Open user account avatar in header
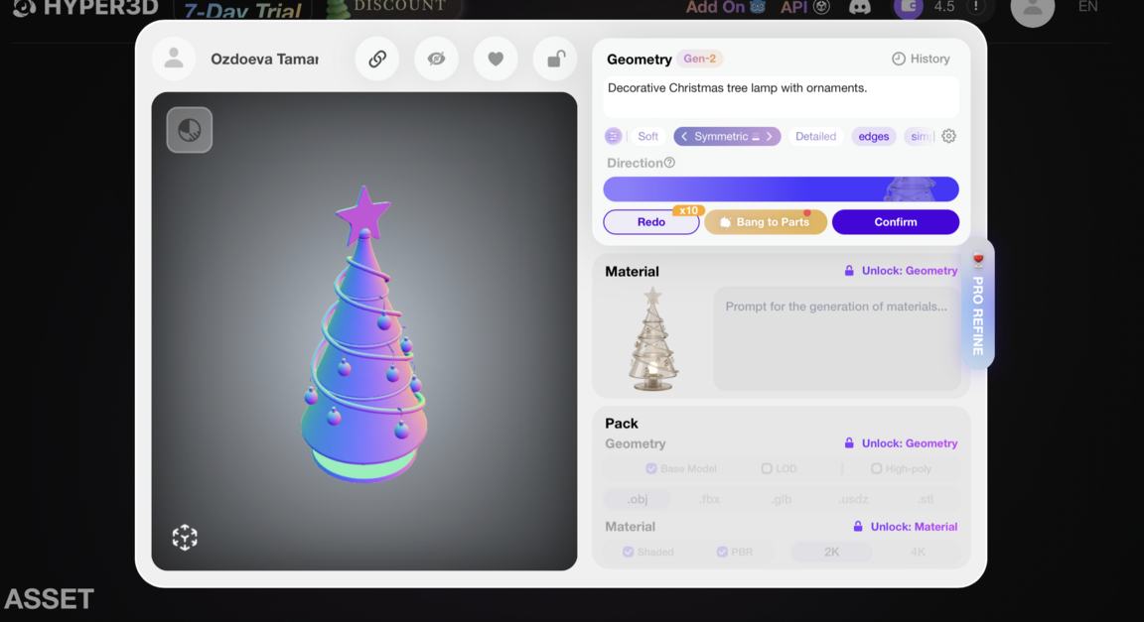This screenshot has height=622, width=1144. click(x=1033, y=10)
